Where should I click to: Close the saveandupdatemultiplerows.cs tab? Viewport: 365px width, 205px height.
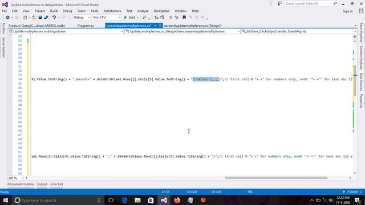point(160,26)
